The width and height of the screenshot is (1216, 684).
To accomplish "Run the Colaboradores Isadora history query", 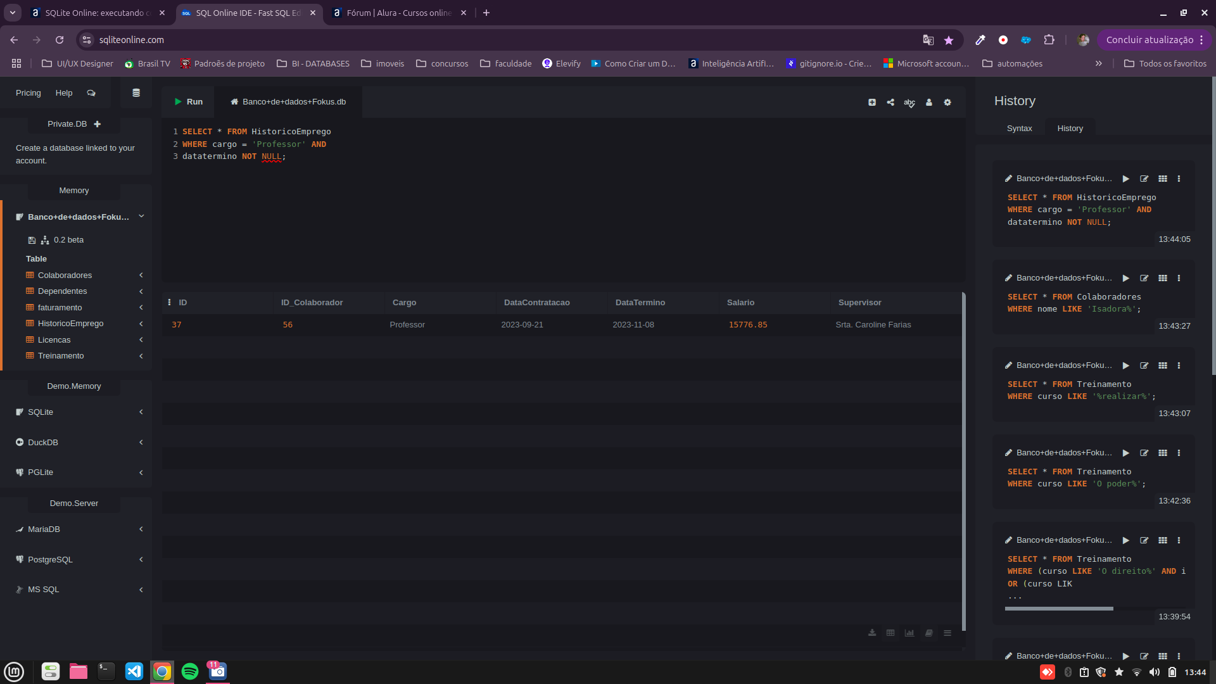I will point(1125,279).
